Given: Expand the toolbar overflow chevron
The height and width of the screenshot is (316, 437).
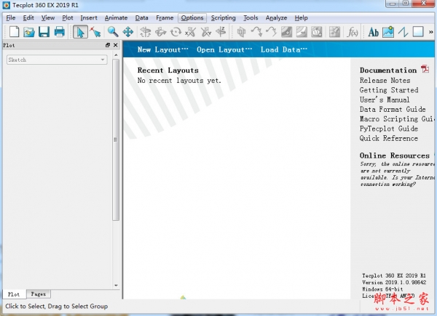Looking at the screenshot, I should 430,31.
